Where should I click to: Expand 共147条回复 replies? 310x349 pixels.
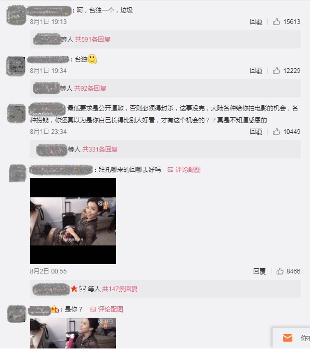120,289
